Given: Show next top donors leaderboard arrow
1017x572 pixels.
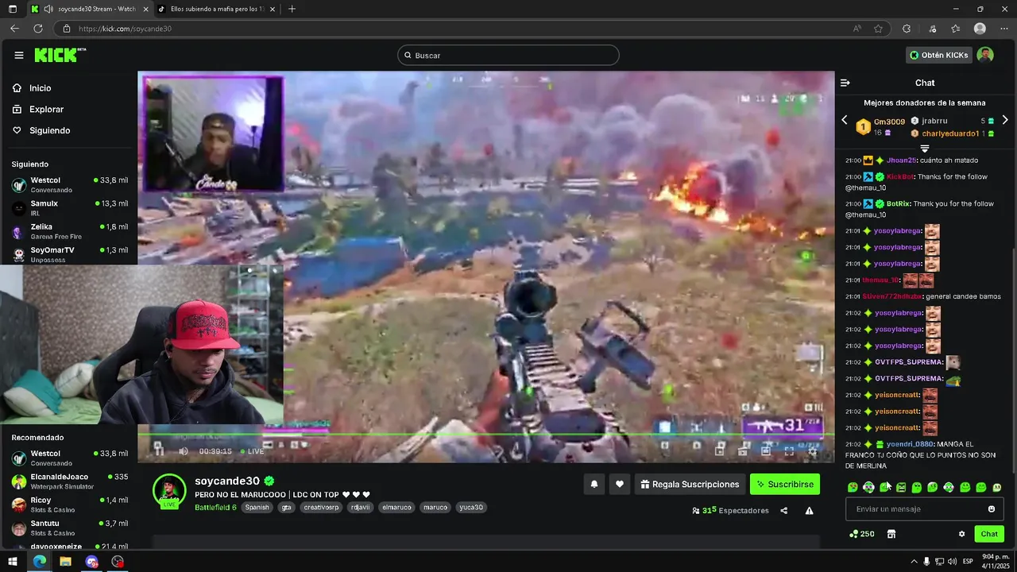Looking at the screenshot, I should tap(1005, 120).
